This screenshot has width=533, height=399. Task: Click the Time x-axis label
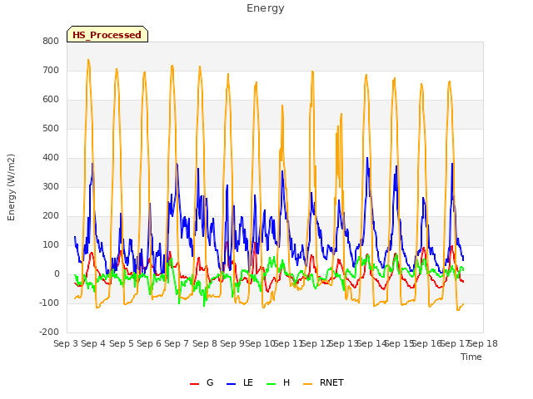(x=471, y=357)
